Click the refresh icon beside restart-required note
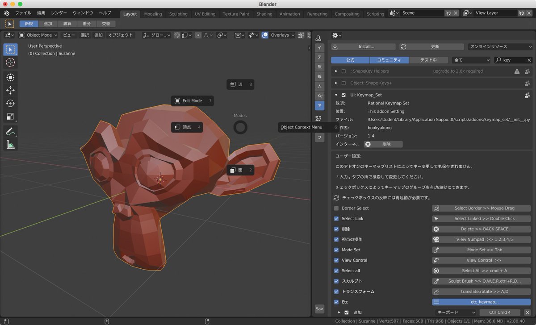 click(x=337, y=198)
